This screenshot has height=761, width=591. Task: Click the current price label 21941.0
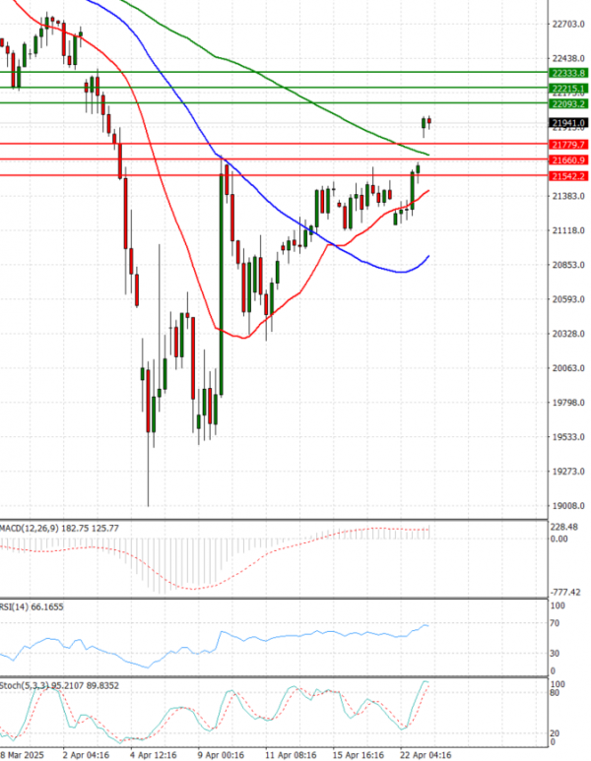click(568, 123)
